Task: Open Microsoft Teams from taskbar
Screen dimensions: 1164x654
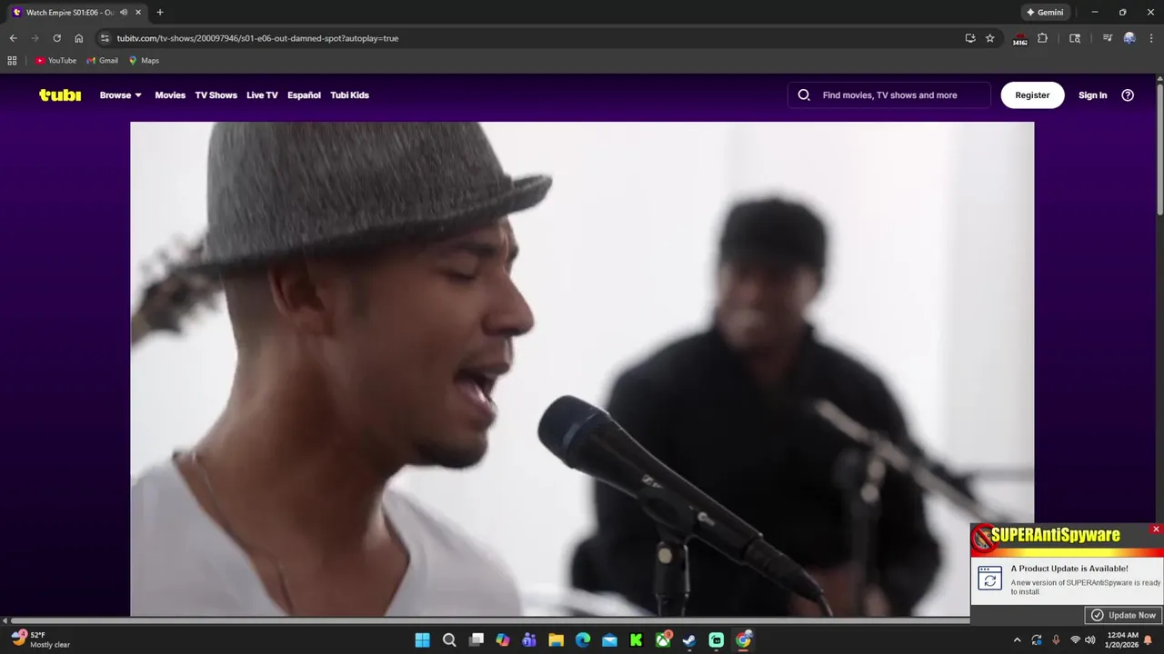Action: 529,640
